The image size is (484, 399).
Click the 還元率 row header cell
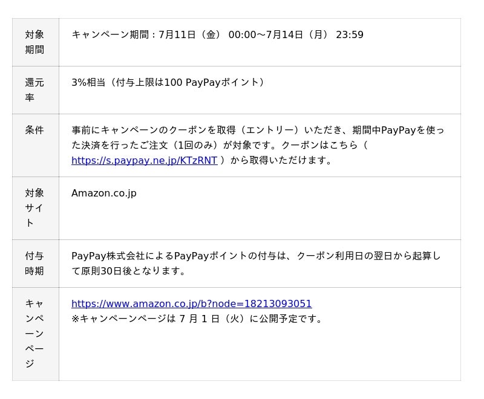pos(35,89)
